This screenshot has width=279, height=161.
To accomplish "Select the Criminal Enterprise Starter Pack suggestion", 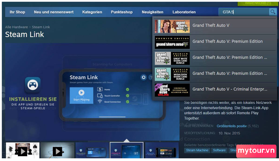I will (215, 90).
